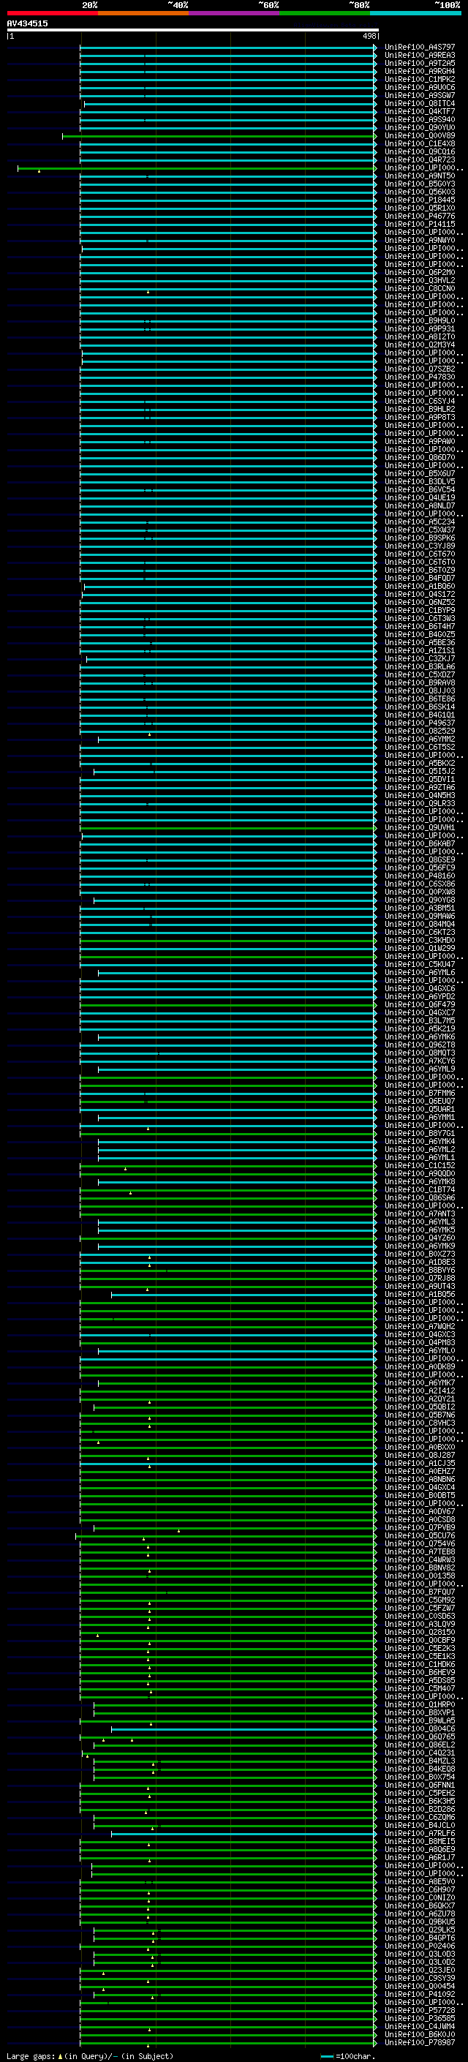
Task: Open the UniRef100_A9NWY0 entry
Action: [419, 240]
